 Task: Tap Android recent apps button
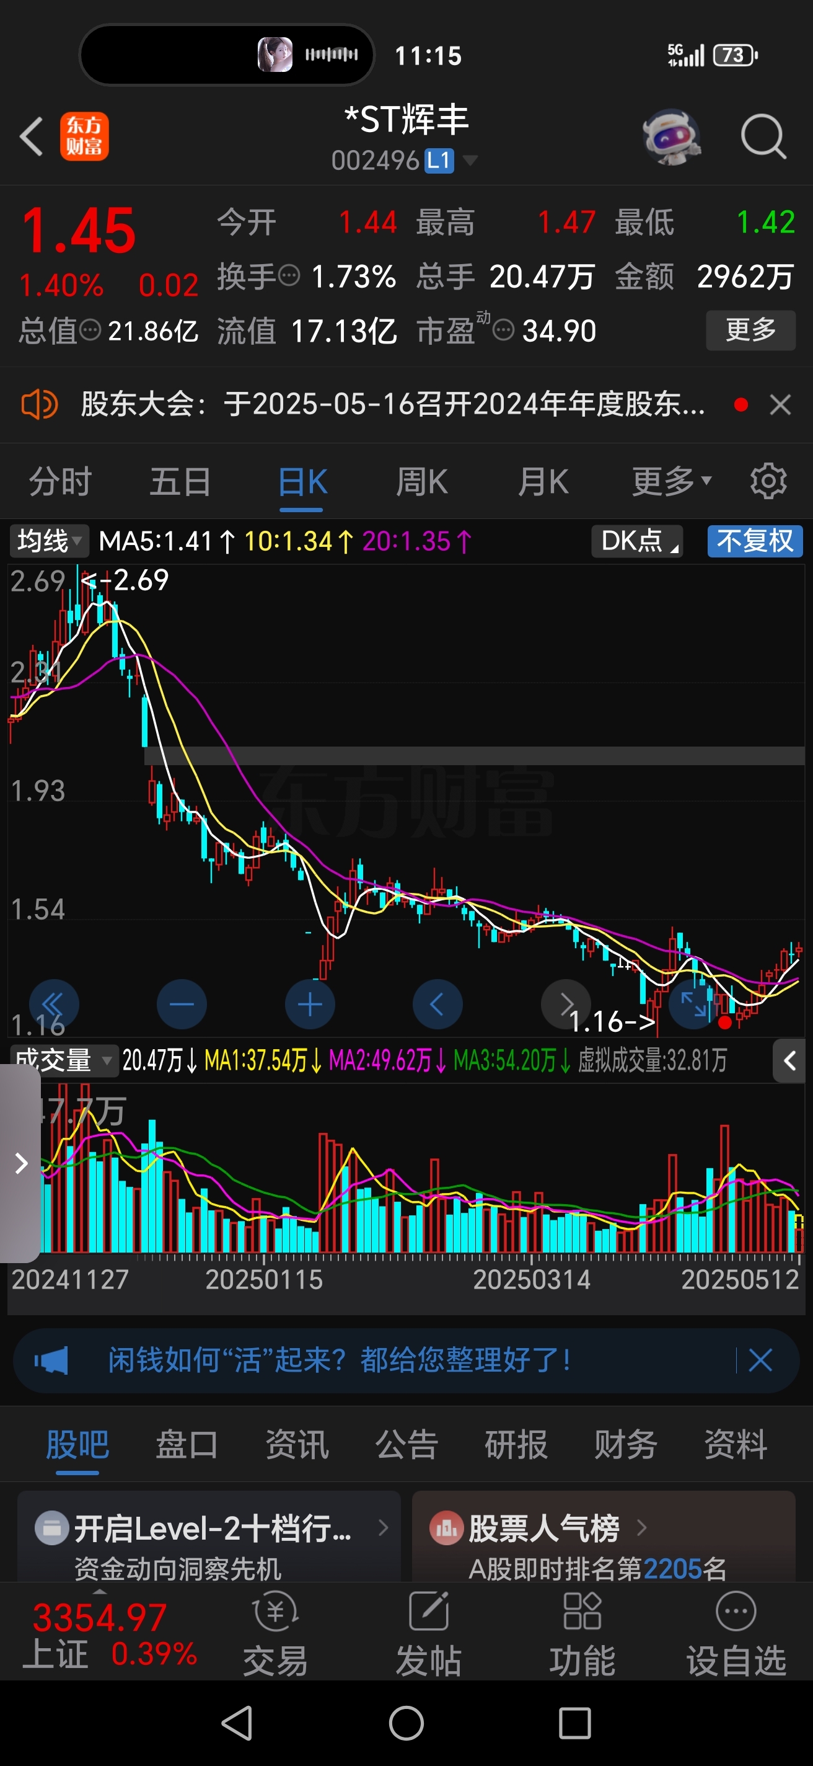(574, 1723)
